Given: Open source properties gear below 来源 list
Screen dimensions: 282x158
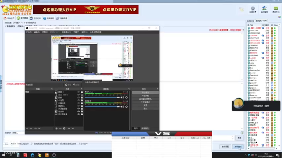Looking at the screenshot, I should click(x=64, y=129).
